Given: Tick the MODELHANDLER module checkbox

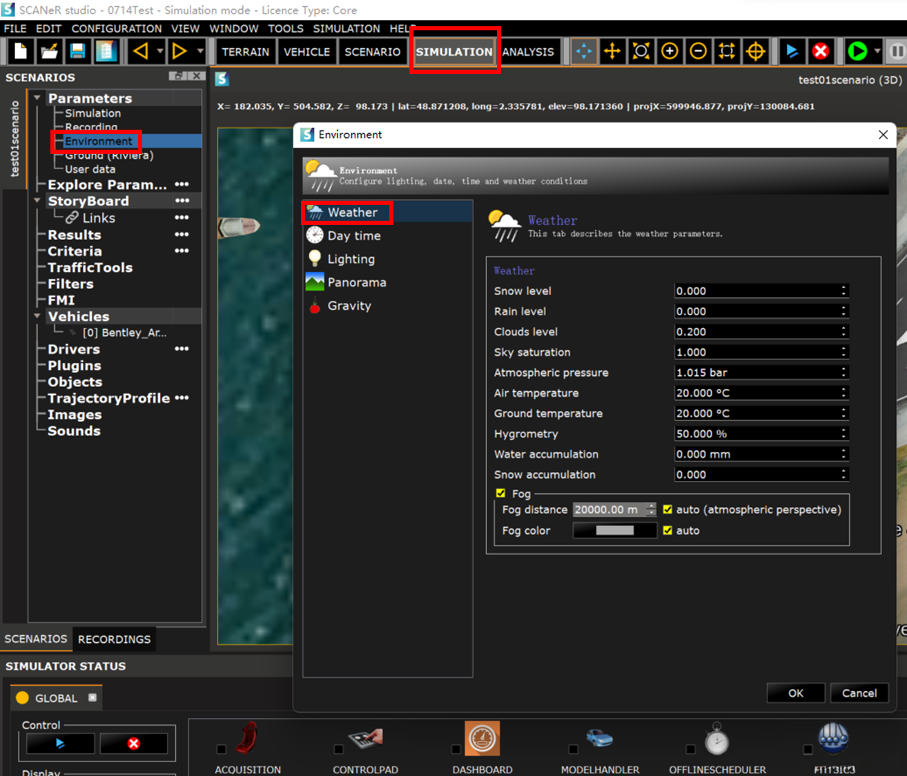Looking at the screenshot, I should [x=573, y=749].
